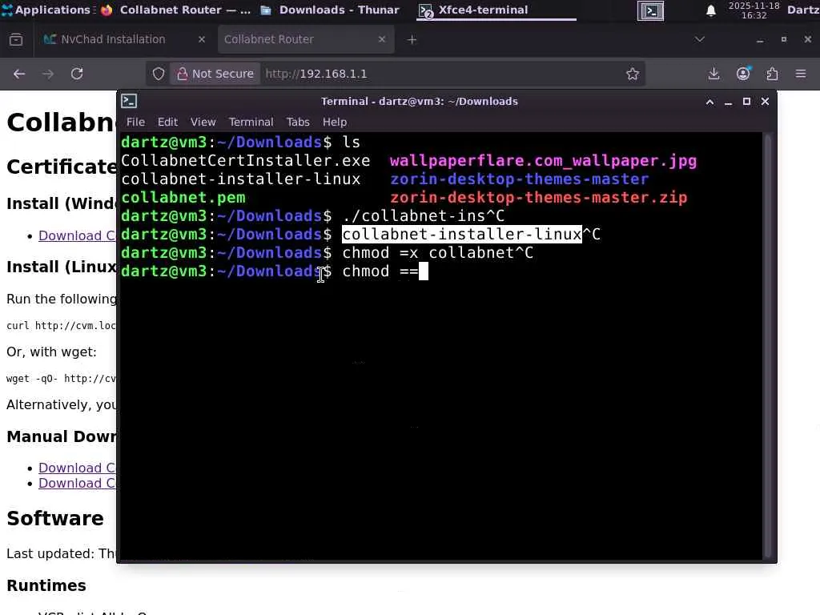Close the Collabnet Router tab
This screenshot has height=615, width=820.
(382, 39)
